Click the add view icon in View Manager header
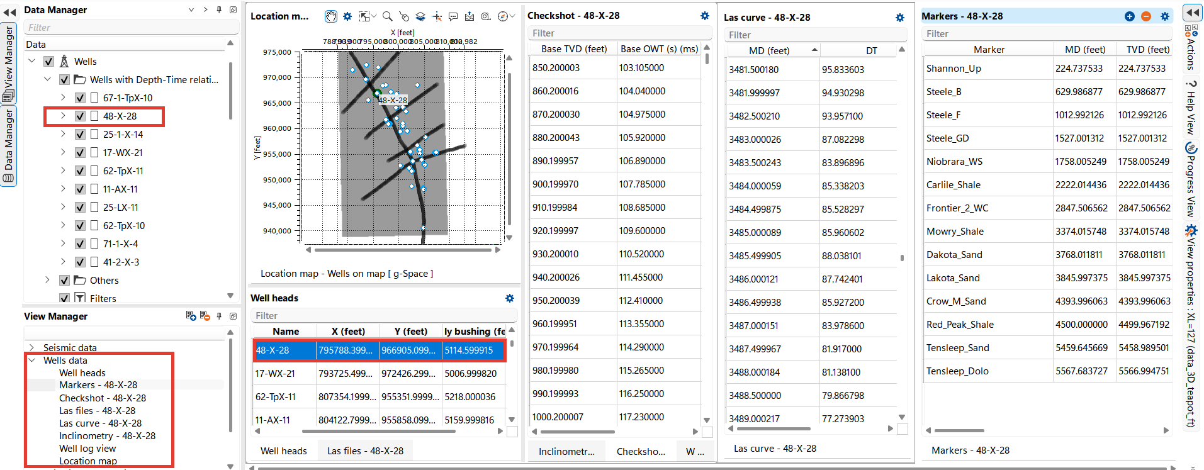This screenshot has width=1204, height=470. [191, 316]
